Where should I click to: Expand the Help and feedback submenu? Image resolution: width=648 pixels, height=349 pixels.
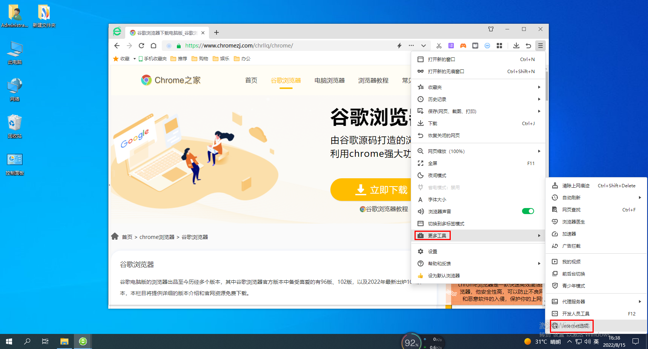(x=478, y=263)
